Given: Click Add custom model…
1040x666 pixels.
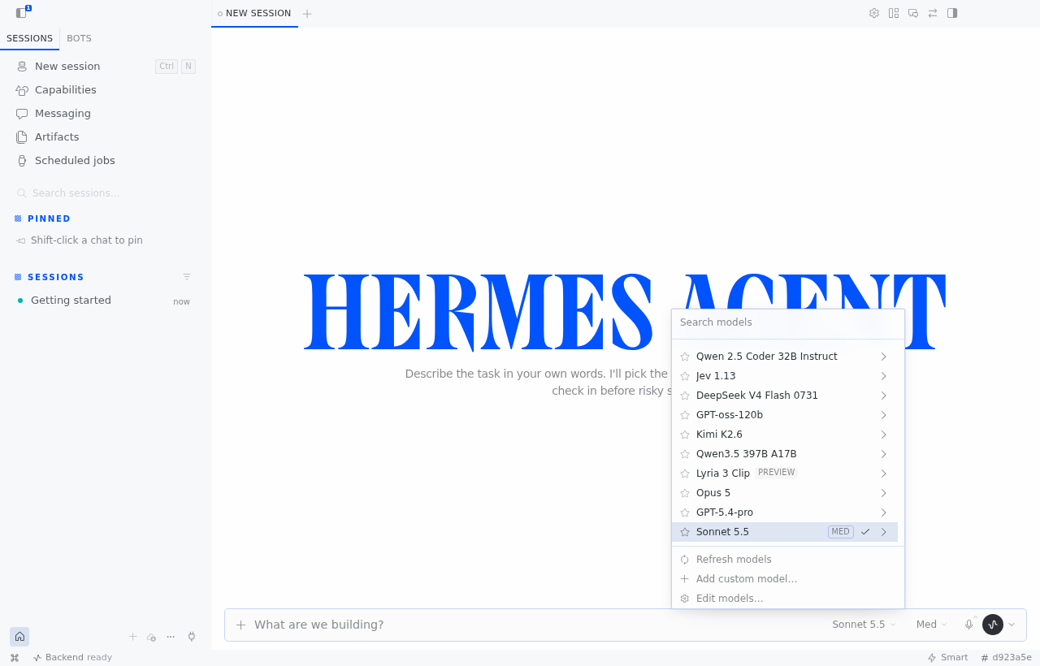Looking at the screenshot, I should [785, 579].
